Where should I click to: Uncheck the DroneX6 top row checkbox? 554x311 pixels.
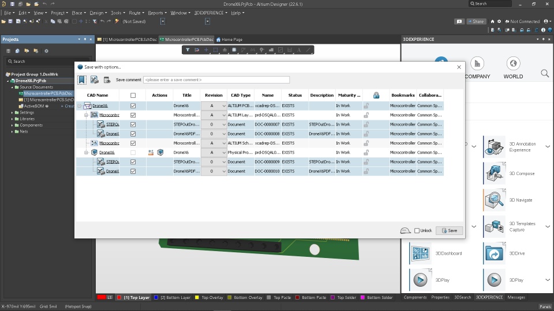click(133, 106)
